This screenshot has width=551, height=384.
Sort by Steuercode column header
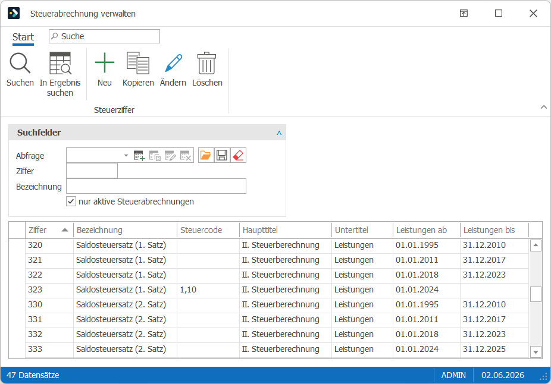point(208,230)
